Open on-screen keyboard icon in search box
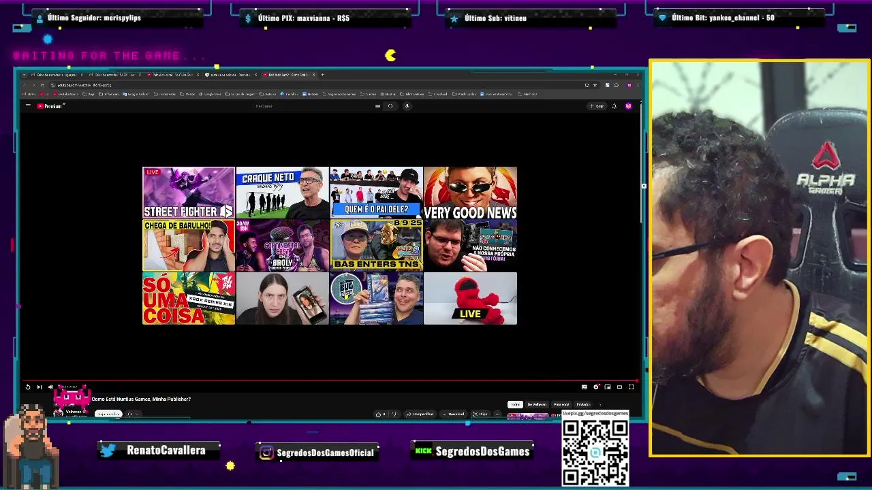Viewport: 872px width, 490px height. coord(377,106)
